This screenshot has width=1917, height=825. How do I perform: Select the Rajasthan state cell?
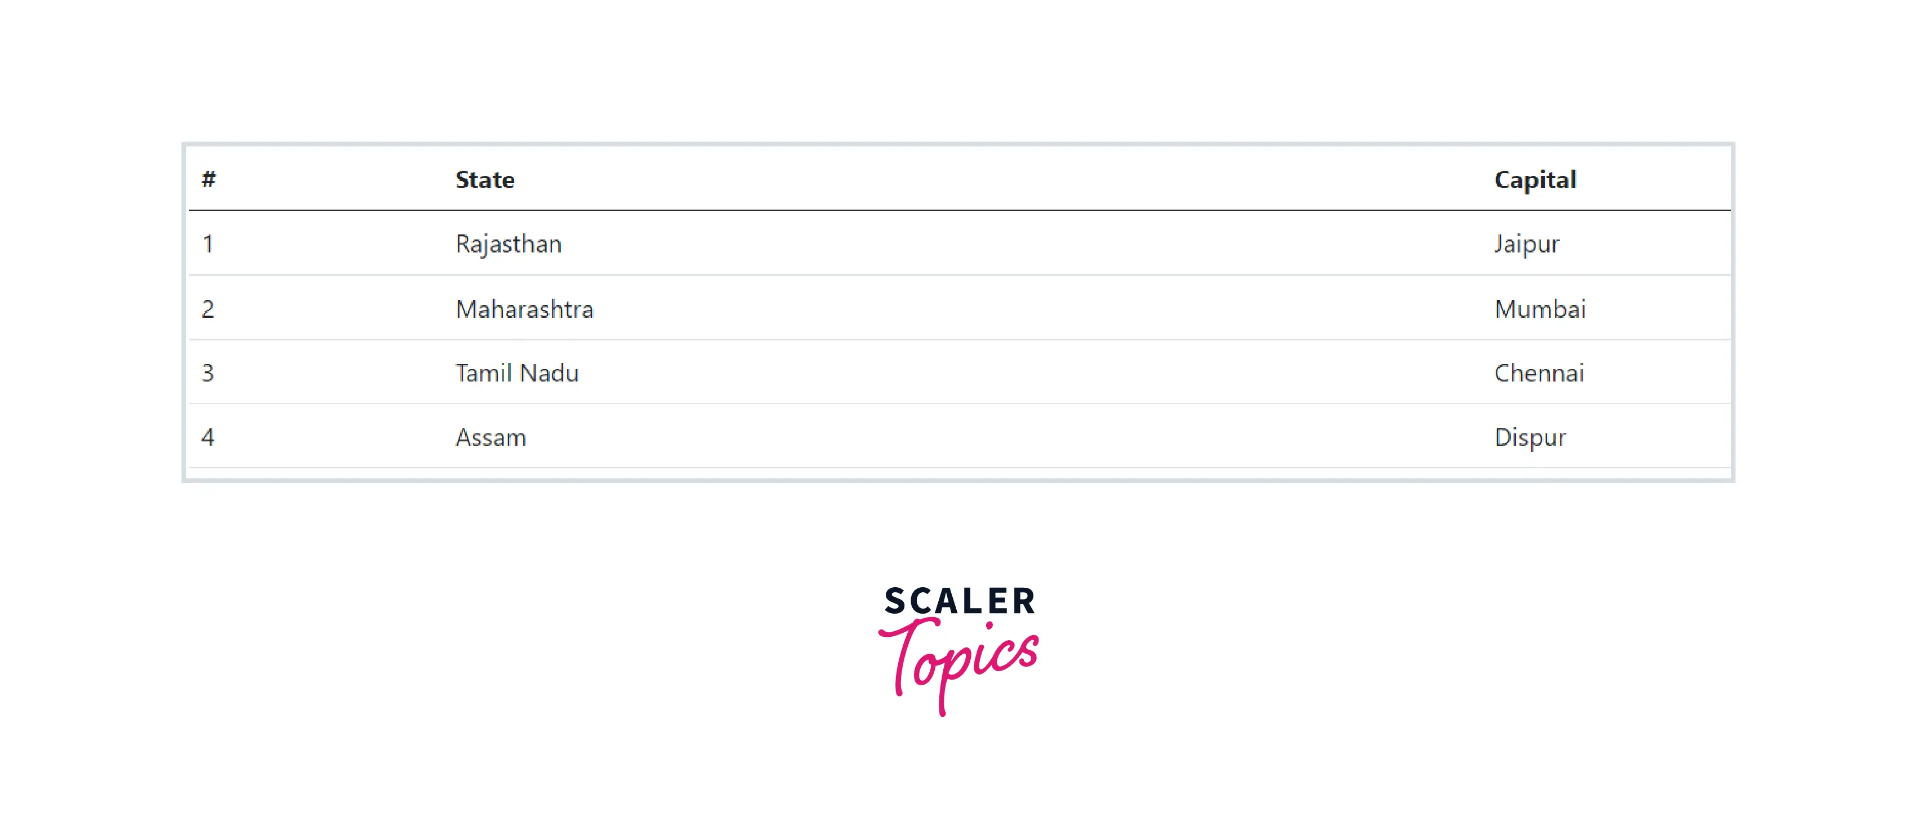click(x=508, y=244)
